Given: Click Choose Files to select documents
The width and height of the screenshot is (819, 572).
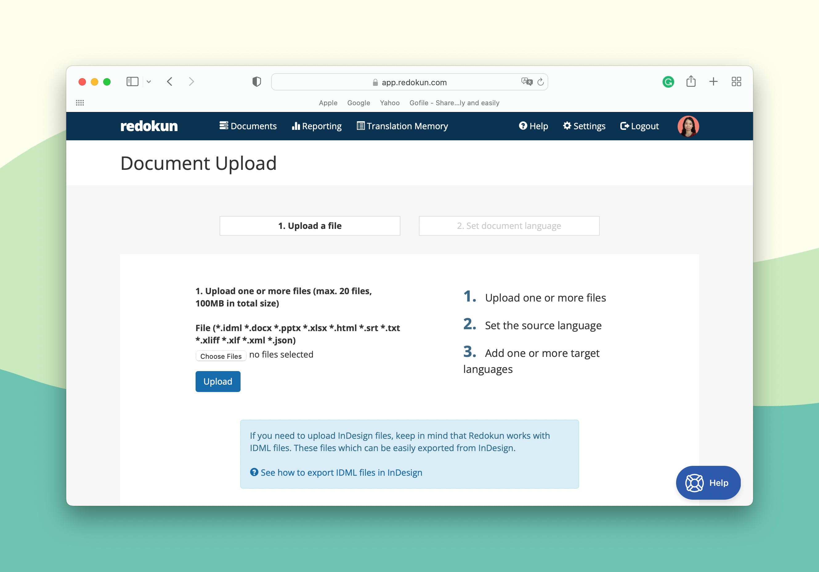Looking at the screenshot, I should pyautogui.click(x=220, y=354).
